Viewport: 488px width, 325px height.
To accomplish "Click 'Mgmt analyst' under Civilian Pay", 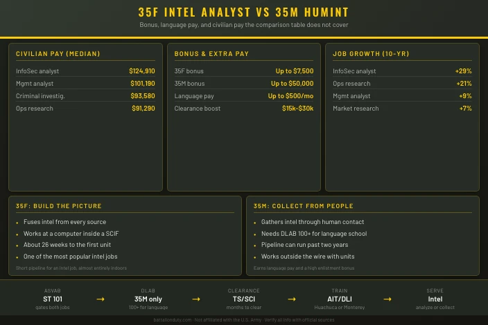I will click(x=35, y=84).
